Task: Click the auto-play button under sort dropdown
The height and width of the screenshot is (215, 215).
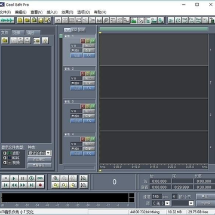Action: click(39, 159)
